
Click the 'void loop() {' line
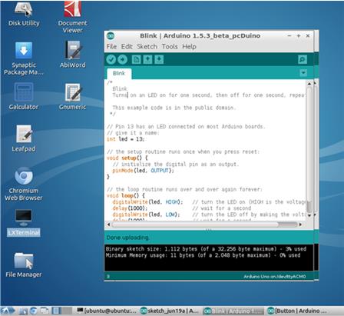pyautogui.click(x=126, y=195)
